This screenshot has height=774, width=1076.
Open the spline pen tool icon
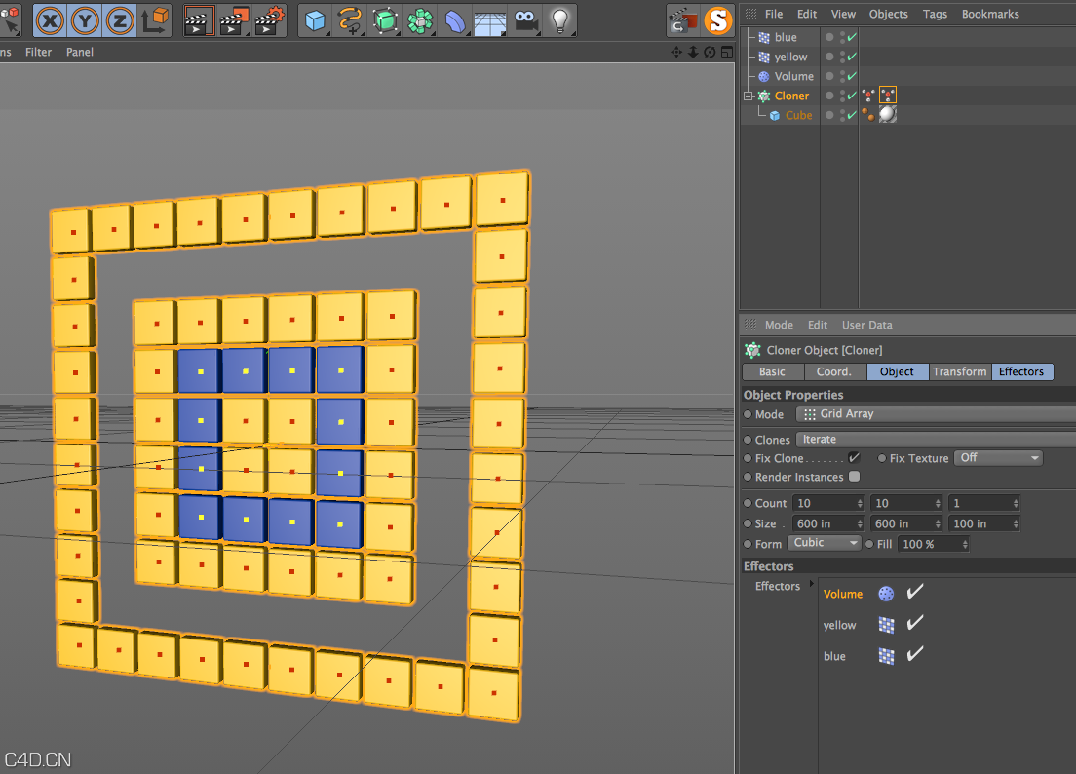[350, 20]
